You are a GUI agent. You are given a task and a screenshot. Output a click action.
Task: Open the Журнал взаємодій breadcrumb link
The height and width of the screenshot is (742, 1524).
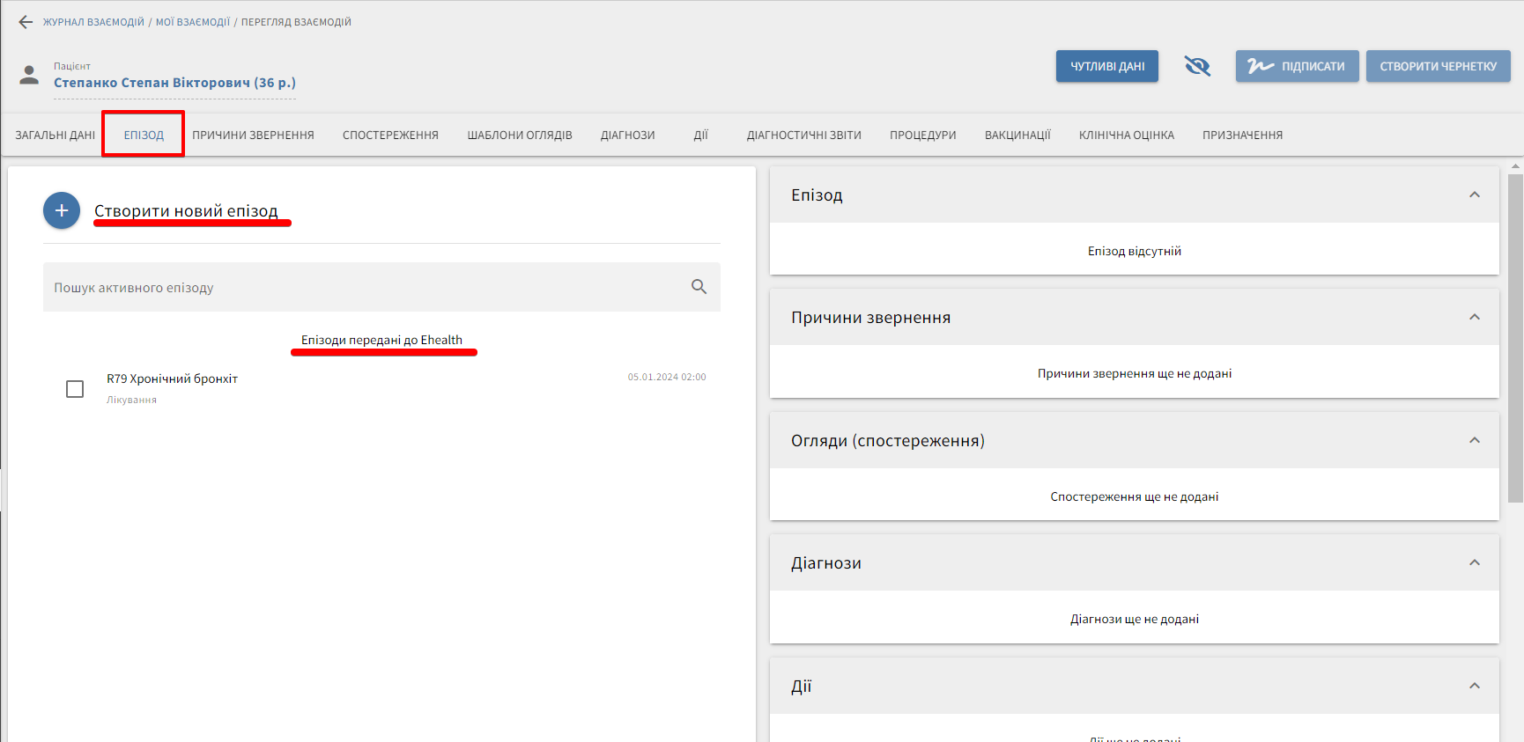(x=93, y=22)
